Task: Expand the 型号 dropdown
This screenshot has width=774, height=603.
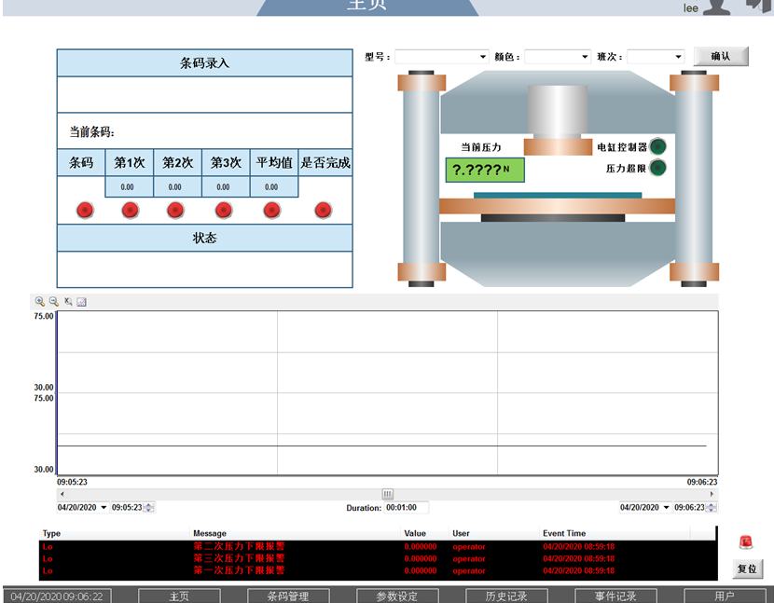Action: (483, 57)
